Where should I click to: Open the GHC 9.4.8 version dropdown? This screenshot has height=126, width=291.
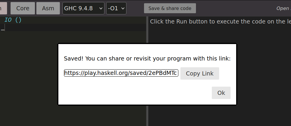coord(84,8)
